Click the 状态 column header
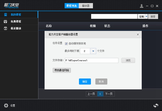The width and height of the screenshot is (162, 111). (107, 26)
